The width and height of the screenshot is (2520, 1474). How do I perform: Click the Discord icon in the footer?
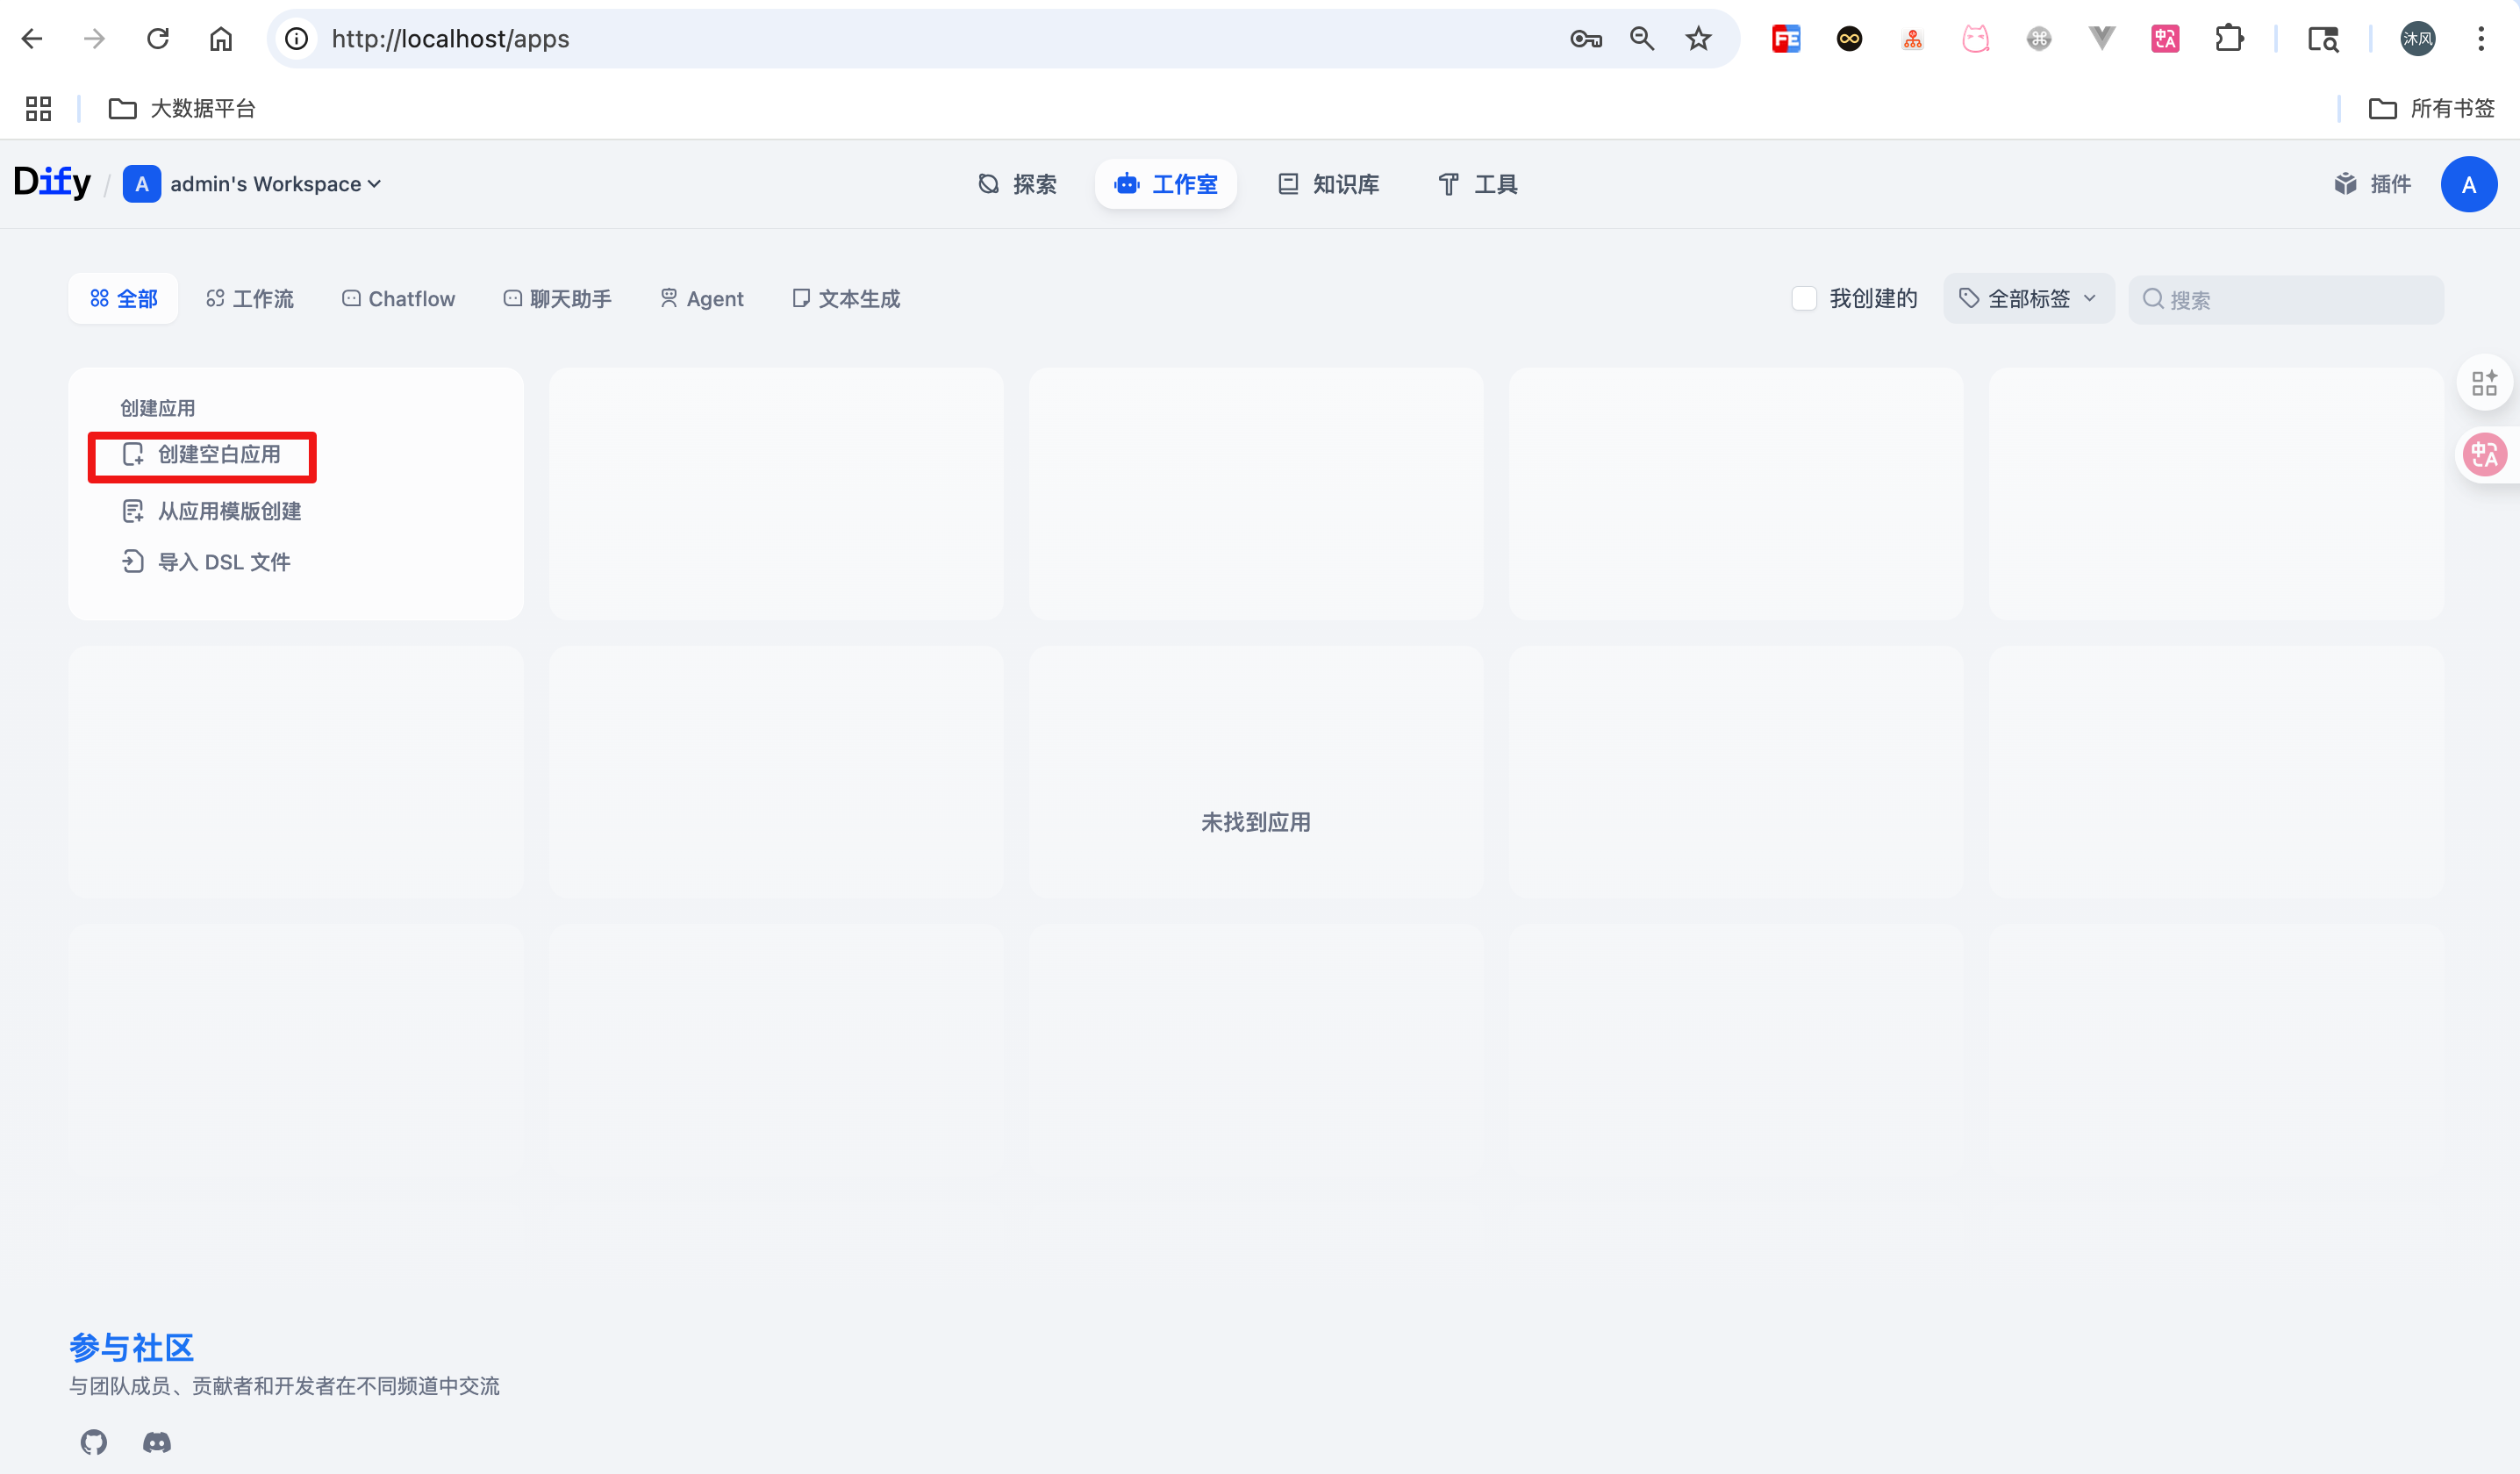(x=156, y=1443)
